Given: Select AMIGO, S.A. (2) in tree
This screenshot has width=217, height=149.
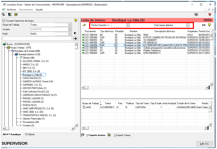Looking at the screenshot, I should tap(31, 65).
